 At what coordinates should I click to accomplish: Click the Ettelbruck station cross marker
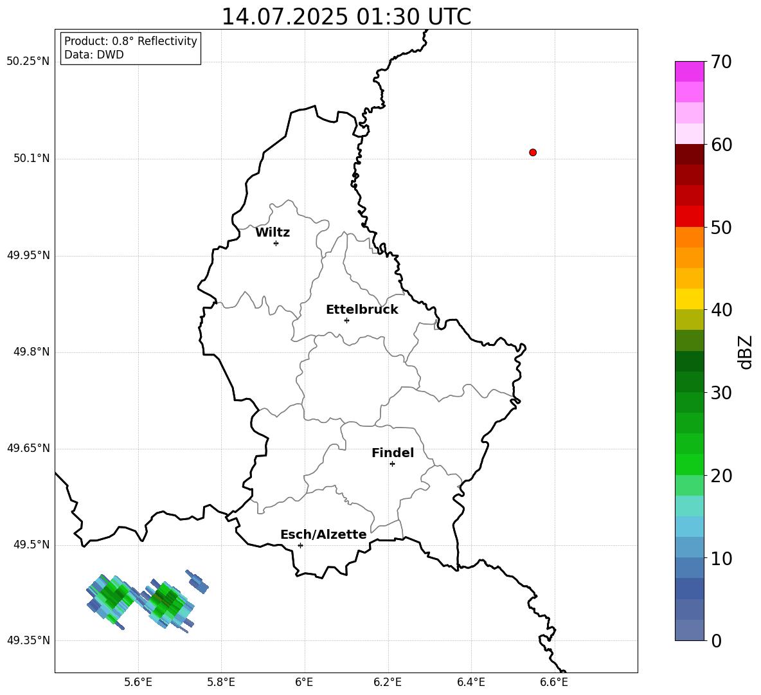[346, 320]
